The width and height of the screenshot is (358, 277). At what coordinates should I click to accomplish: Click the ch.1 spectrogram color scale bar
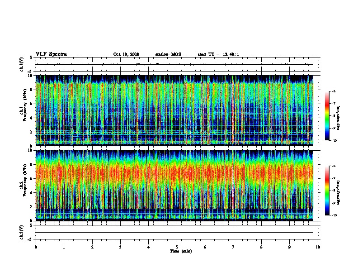(327, 116)
